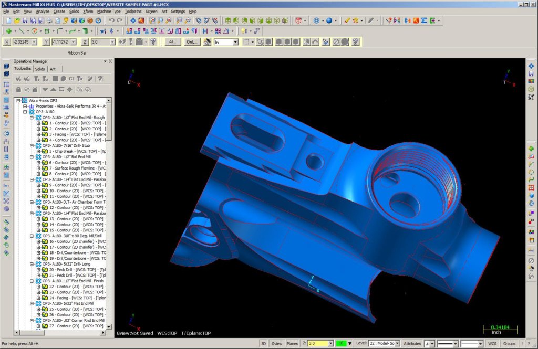Screen dimensions: 538x349
Task: Switch to the Art tab in Operations Manager
Action: [x=53, y=69]
